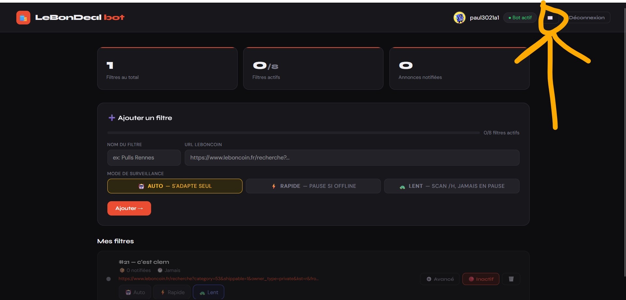Select LENT — SCAN /H mode
The image size is (626, 300).
pyautogui.click(x=452, y=186)
